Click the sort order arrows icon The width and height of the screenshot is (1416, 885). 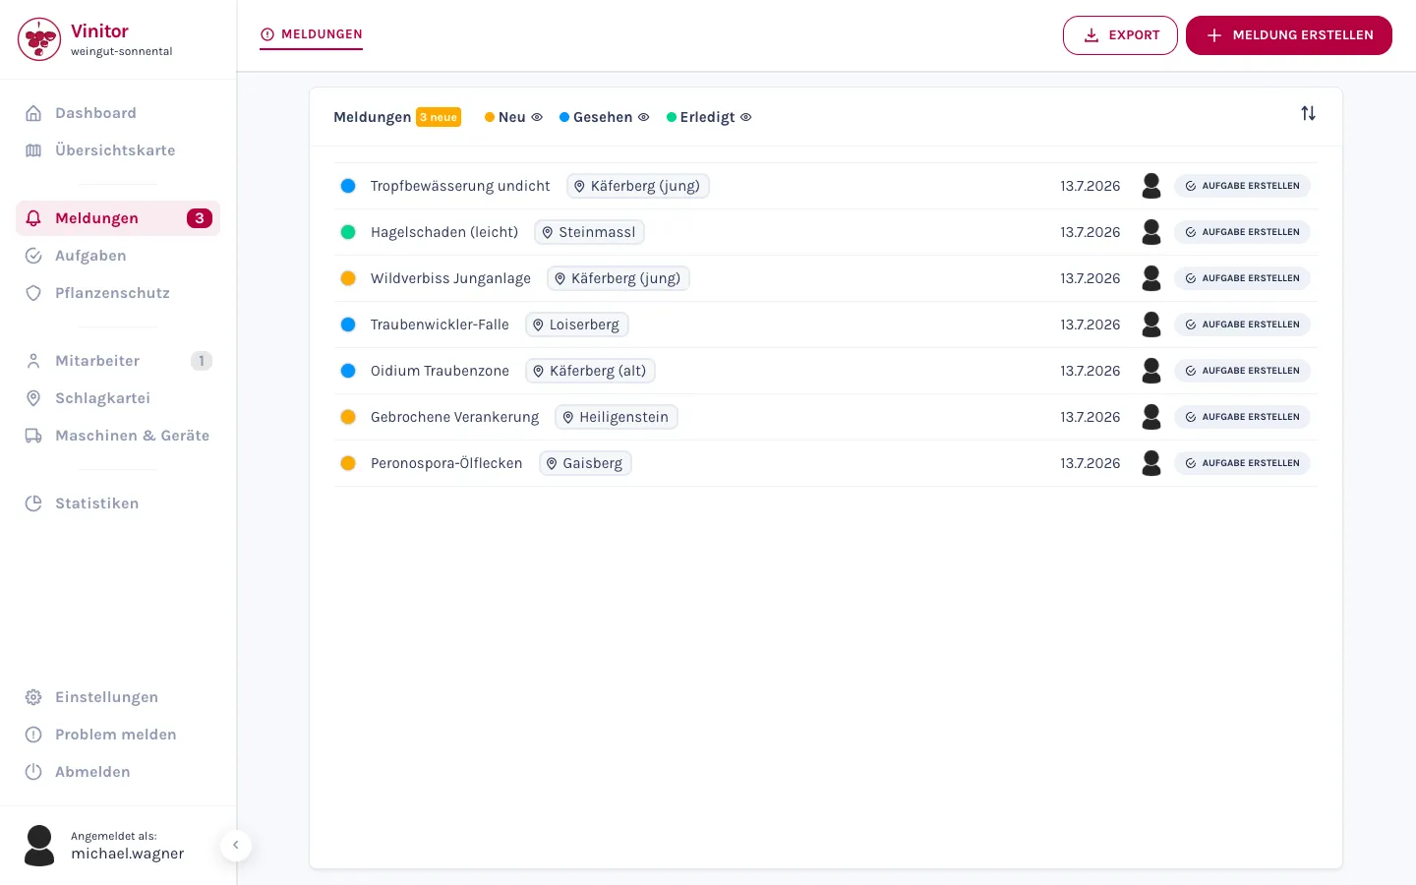click(1308, 114)
